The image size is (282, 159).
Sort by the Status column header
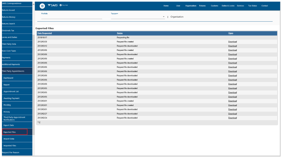tap(120, 33)
